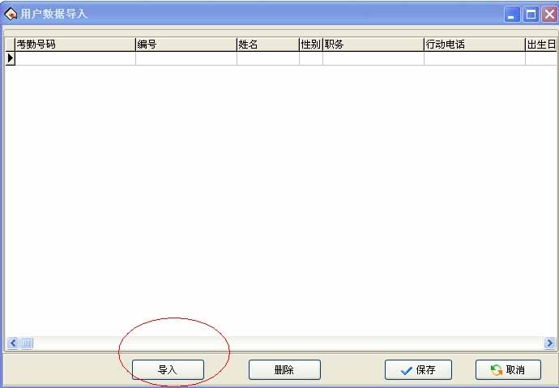Click the 行动电话 column header
This screenshot has width=559, height=388.
pos(475,45)
